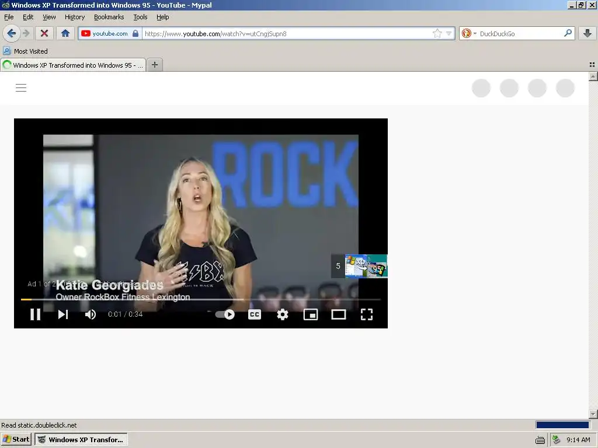Open the tab groups grid icon
This screenshot has width=598, height=448.
click(592, 65)
